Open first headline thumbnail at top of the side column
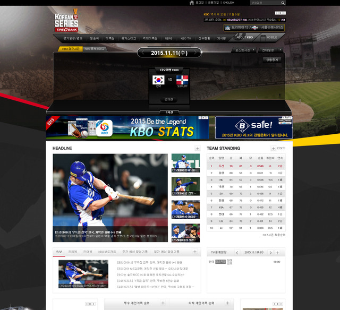 (x=185, y=163)
